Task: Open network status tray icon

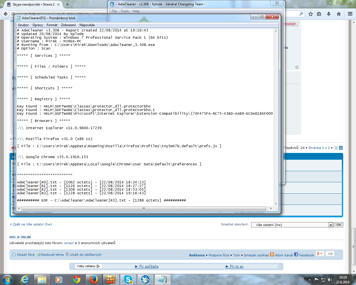Action: coord(323,280)
